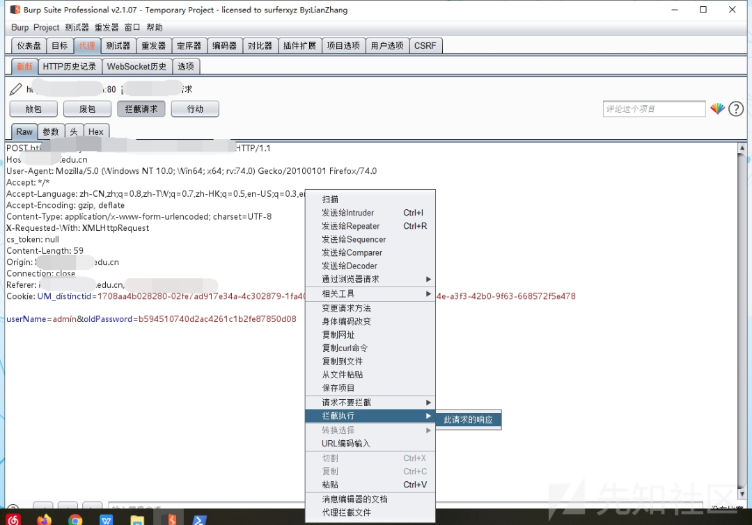This screenshot has width=752, height=525.
Task: Expand the 通过浏览器请求 submenu arrow
Action: click(428, 280)
